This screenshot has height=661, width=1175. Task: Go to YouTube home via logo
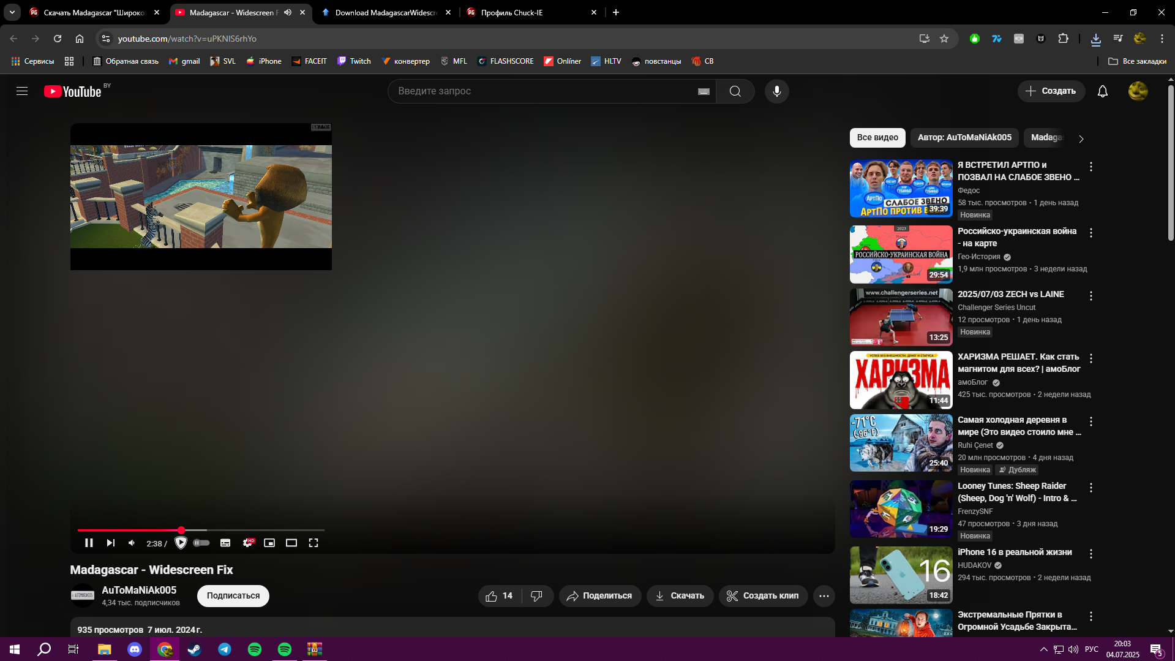click(x=73, y=91)
